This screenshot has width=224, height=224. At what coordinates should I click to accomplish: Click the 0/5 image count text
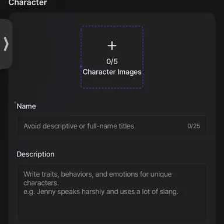click(112, 61)
